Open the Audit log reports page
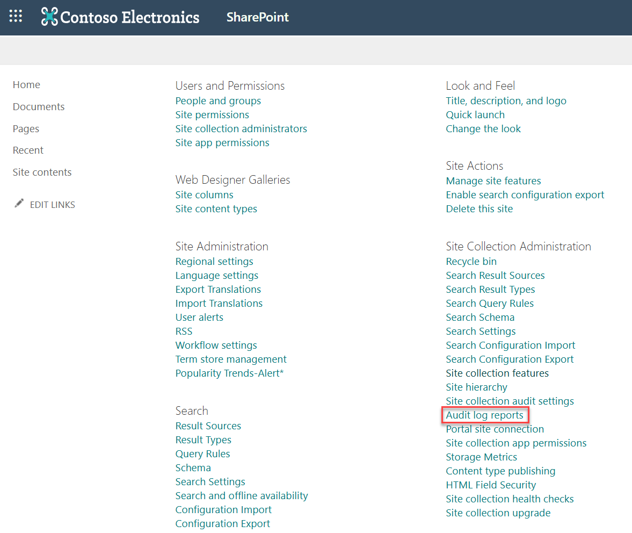The image size is (632, 533). coord(485,415)
